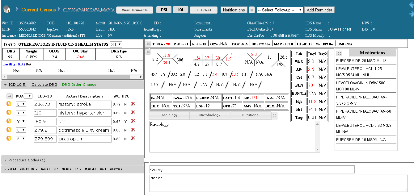
Task: Click the horizontal arrows icon in the POA header
Action: tap(10, 96)
